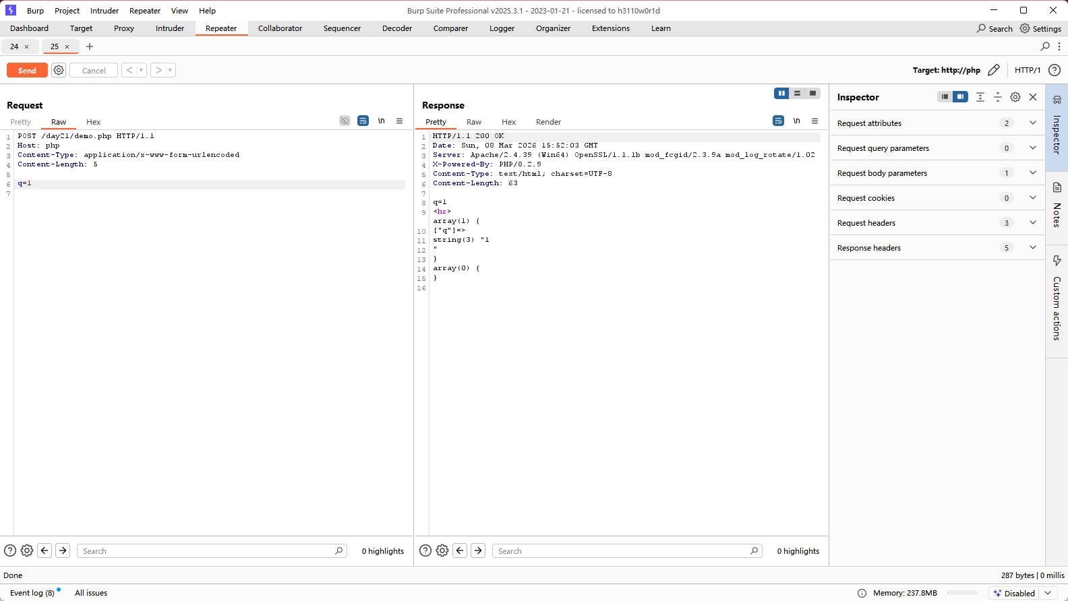Switch to top-bottom request/response layout
Image resolution: width=1068 pixels, height=601 pixels.
(x=797, y=93)
